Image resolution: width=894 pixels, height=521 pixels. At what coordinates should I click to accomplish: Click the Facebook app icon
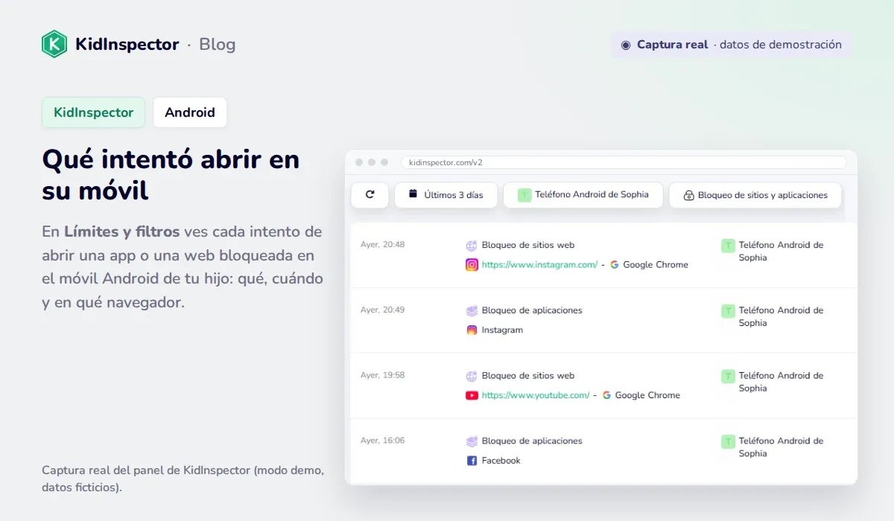[472, 461]
